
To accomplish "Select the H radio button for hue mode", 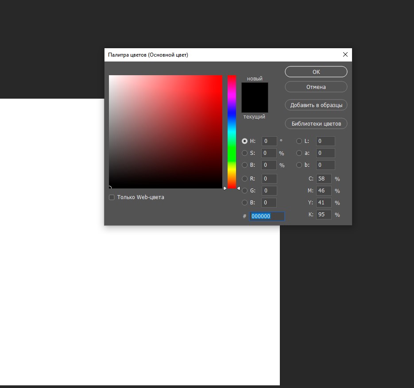I will (x=245, y=141).
